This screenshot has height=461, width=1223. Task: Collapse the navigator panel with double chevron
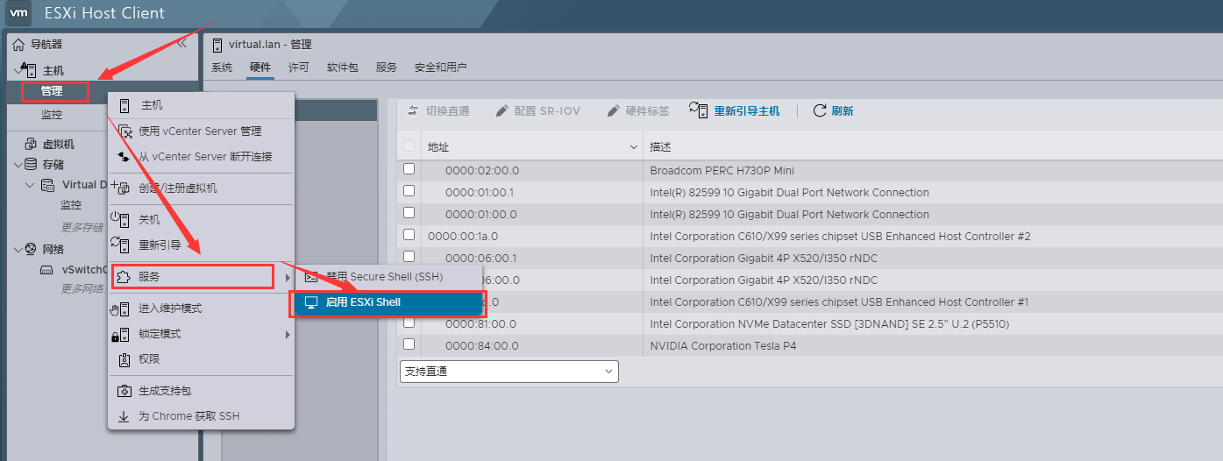(181, 44)
